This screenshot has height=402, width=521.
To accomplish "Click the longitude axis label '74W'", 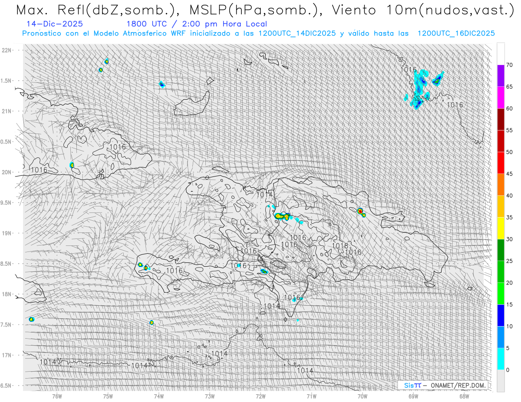I will click(159, 396).
